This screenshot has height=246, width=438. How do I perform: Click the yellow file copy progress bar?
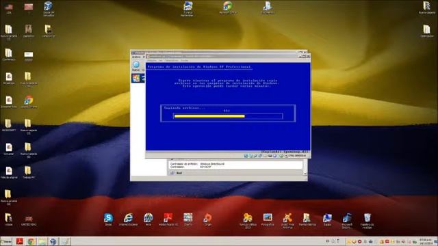(209, 116)
